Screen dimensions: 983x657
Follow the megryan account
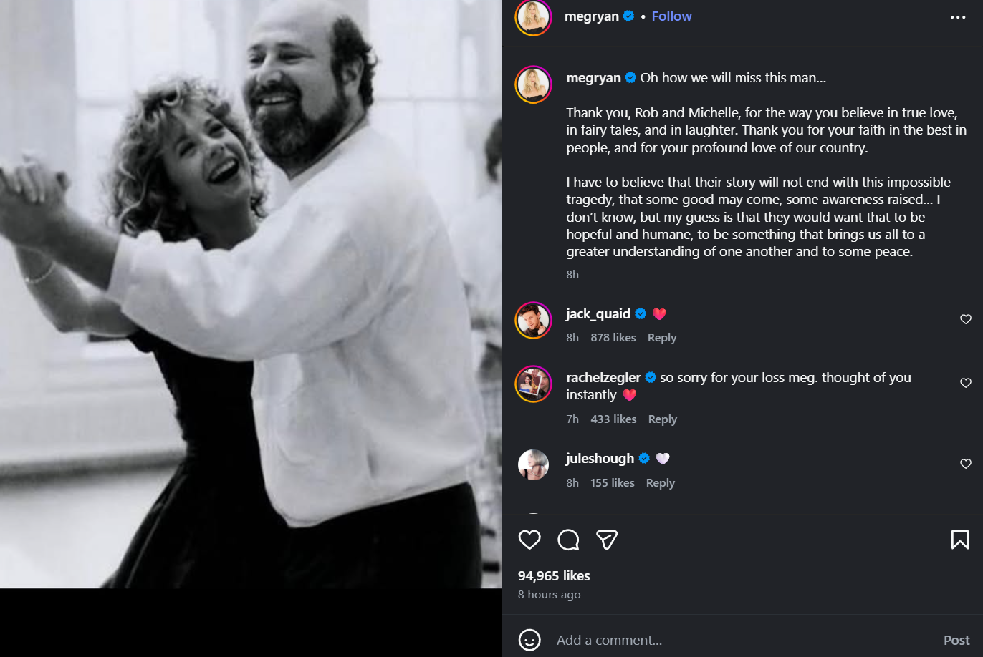(x=671, y=16)
